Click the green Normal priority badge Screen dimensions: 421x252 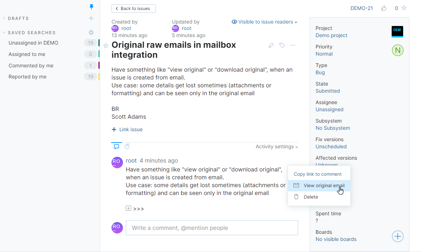397,50
